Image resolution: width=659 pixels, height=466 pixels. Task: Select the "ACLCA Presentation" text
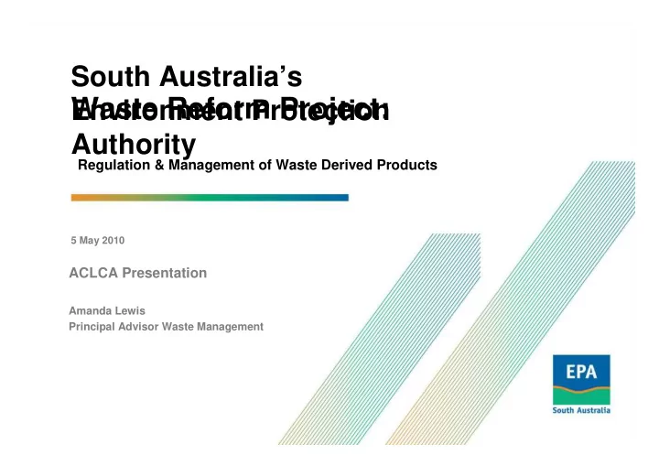pos(138,273)
